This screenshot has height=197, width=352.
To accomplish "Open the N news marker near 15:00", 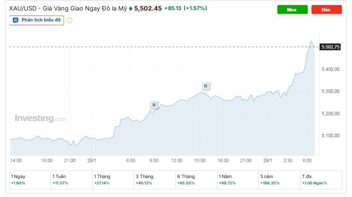I will (205, 86).
